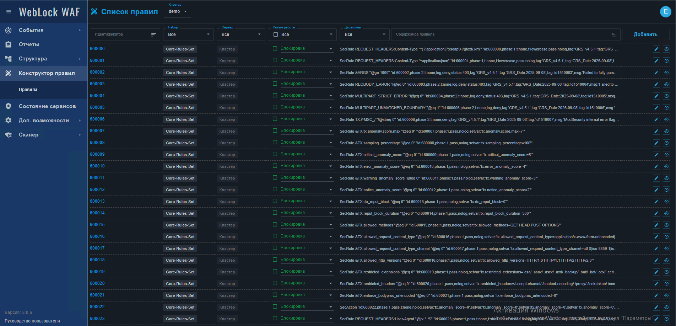
Task: Open the Кластер demo dropdown
Action: pyautogui.click(x=177, y=12)
